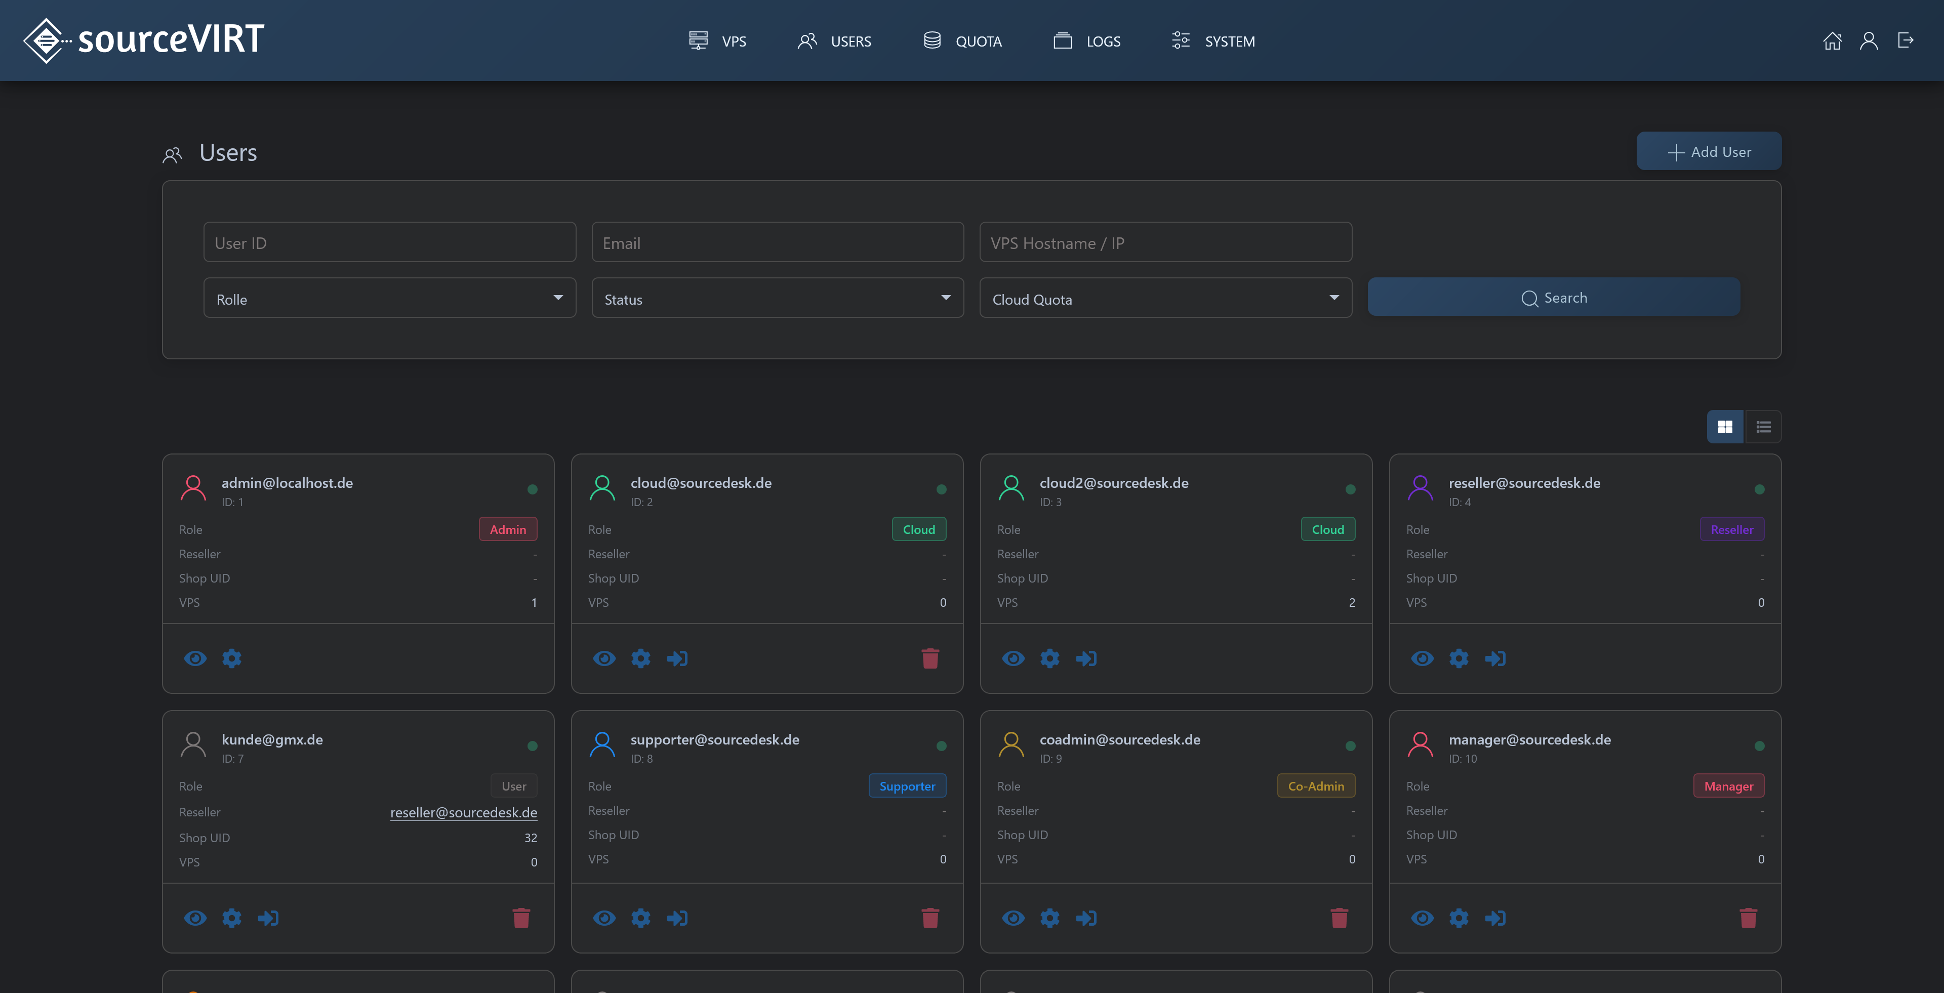This screenshot has height=993, width=1944.
Task: View details eye for coadmin@sourcedesk.de
Action: tap(1014, 918)
